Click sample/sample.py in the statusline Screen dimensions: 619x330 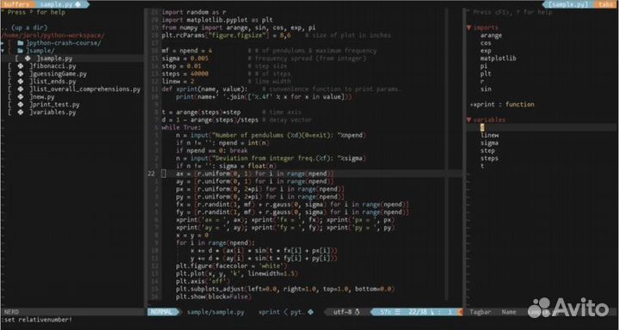(x=216, y=312)
